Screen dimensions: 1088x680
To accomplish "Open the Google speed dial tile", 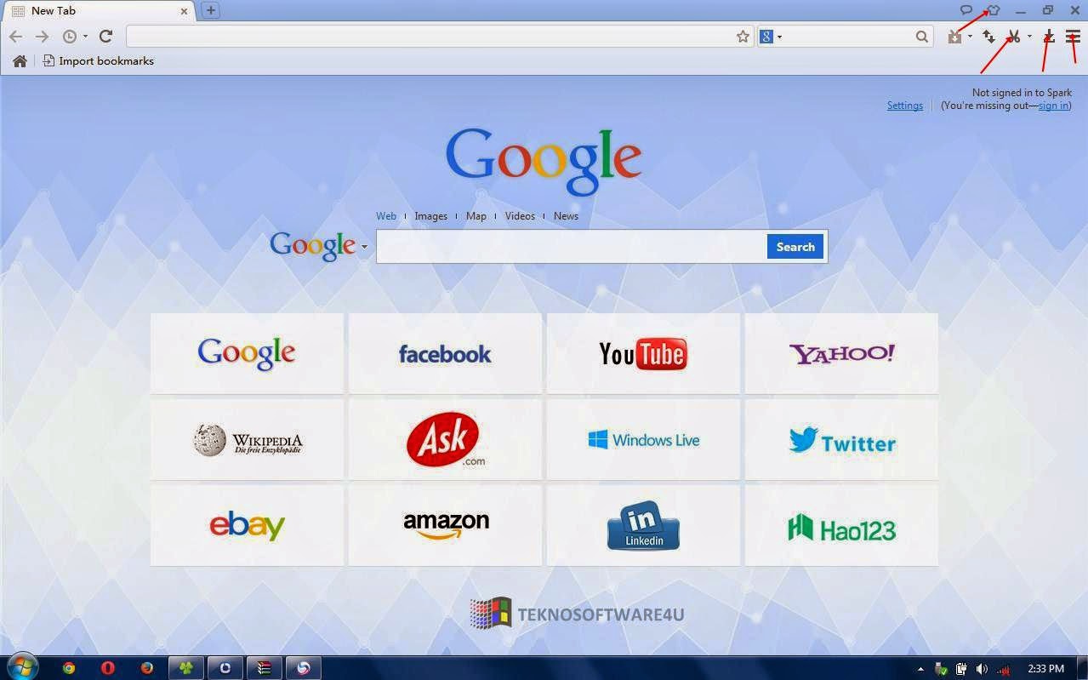I will pyautogui.click(x=247, y=353).
